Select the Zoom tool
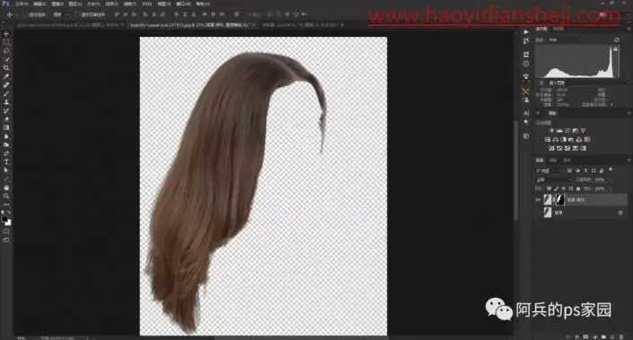The width and height of the screenshot is (633, 340). (x=6, y=196)
